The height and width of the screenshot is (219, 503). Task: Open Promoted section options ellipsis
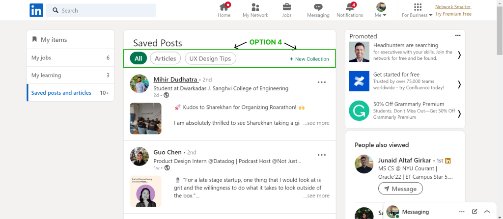(x=458, y=35)
